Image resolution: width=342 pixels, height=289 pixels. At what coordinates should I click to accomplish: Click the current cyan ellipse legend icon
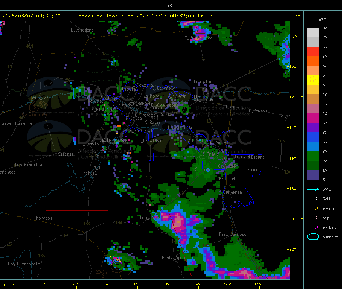[x=313, y=237]
